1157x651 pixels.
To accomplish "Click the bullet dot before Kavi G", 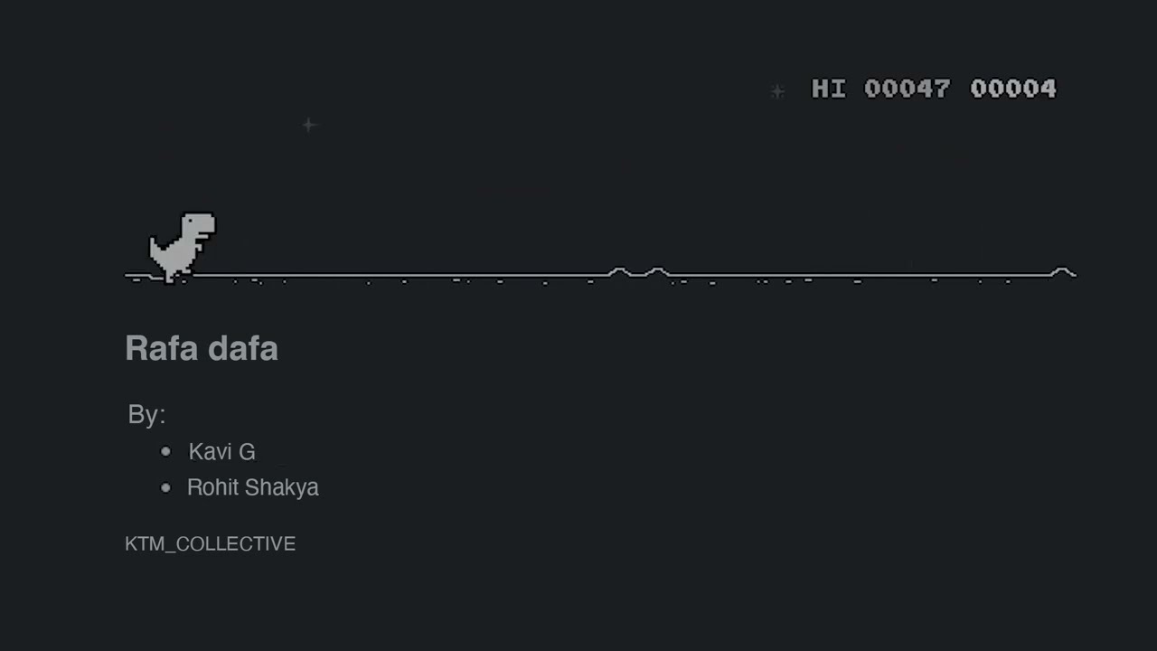I will (165, 451).
